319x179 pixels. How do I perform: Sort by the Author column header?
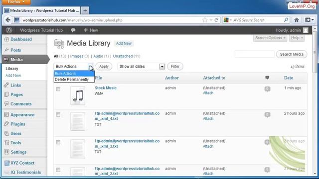(x=171, y=78)
